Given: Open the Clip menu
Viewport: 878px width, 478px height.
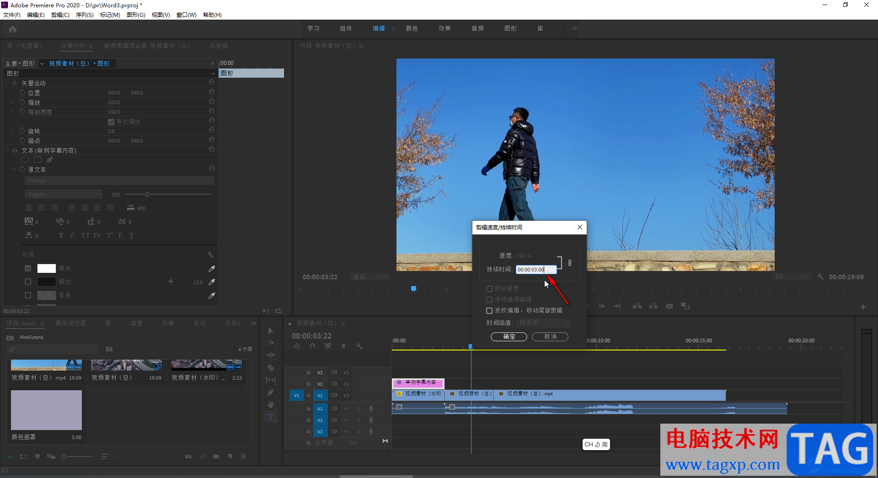Looking at the screenshot, I should pos(60,15).
